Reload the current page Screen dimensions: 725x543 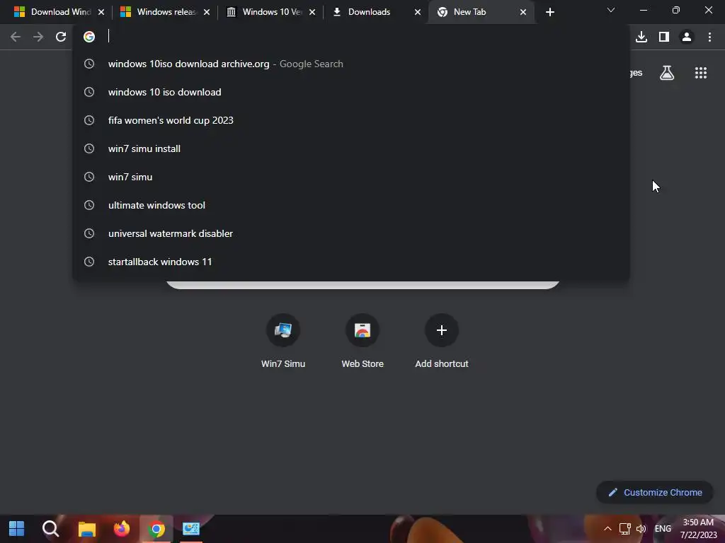pos(61,37)
